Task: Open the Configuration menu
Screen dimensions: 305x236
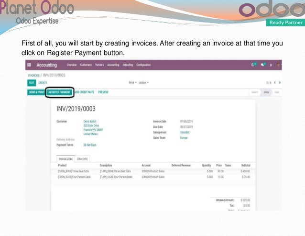Action: tap(143, 65)
